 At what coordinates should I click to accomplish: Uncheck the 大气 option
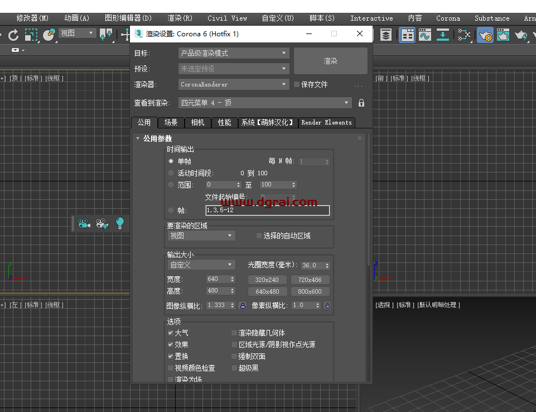tap(170, 333)
